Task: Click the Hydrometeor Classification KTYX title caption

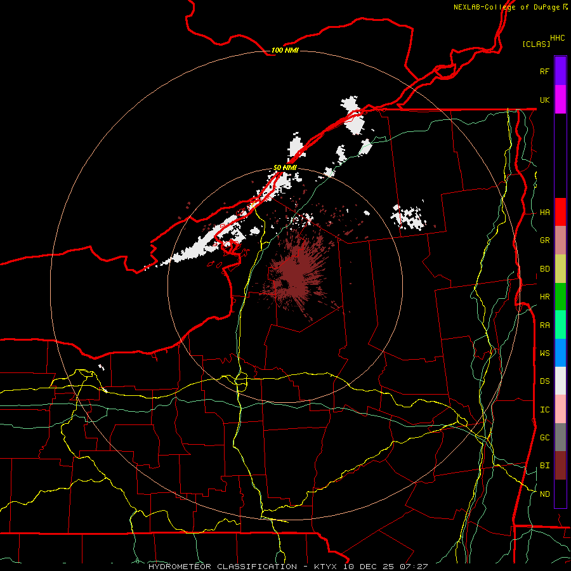Action: pos(288,567)
